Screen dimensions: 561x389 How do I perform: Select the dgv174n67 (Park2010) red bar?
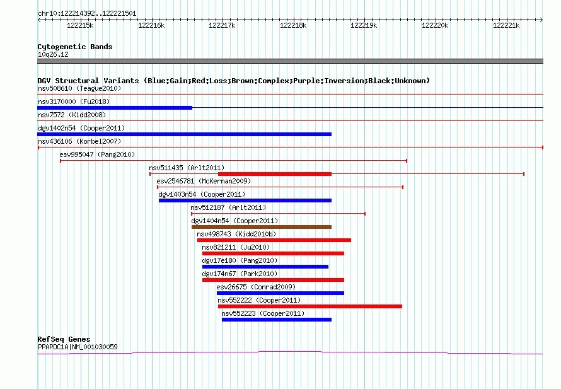click(273, 280)
